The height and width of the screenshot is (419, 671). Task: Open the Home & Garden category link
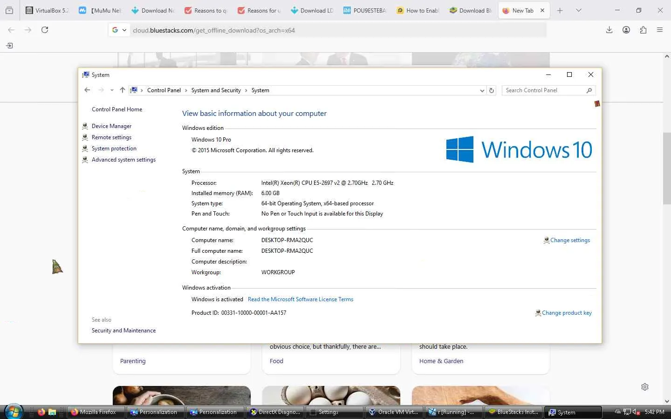(441, 361)
